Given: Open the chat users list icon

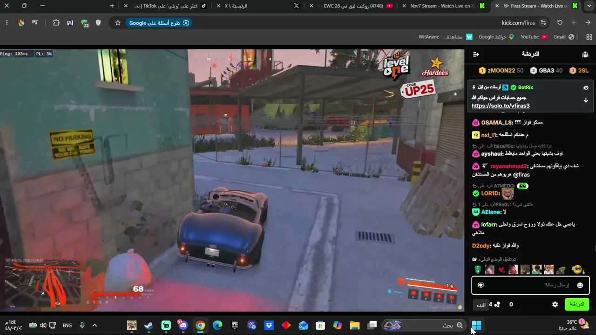Looking at the screenshot, I should pos(585,54).
